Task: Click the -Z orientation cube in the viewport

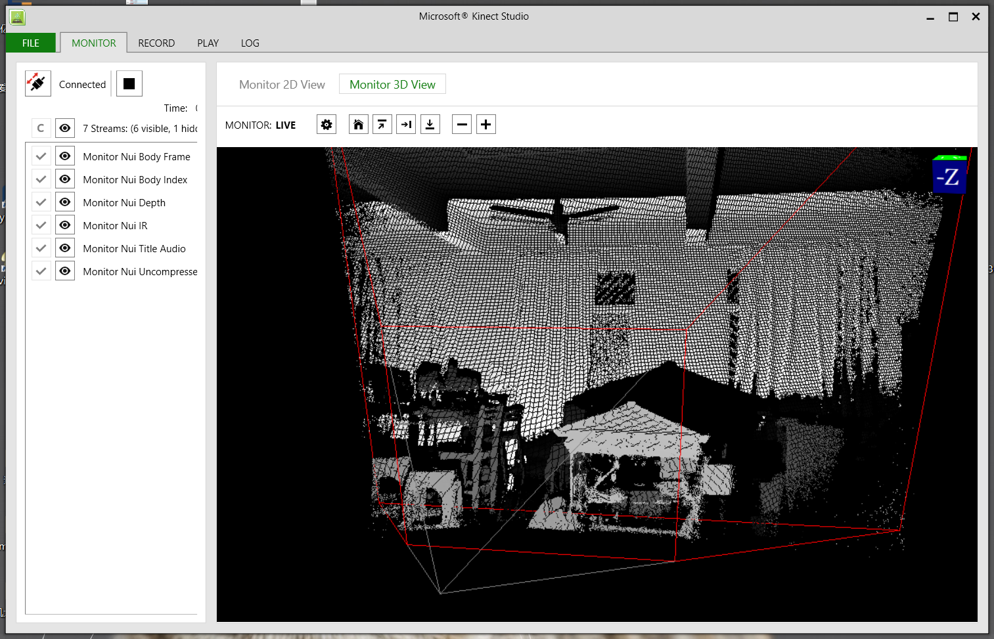Action: (949, 176)
